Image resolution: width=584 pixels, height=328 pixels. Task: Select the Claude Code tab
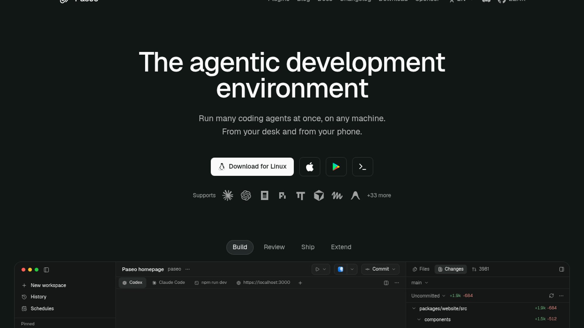tap(169, 282)
